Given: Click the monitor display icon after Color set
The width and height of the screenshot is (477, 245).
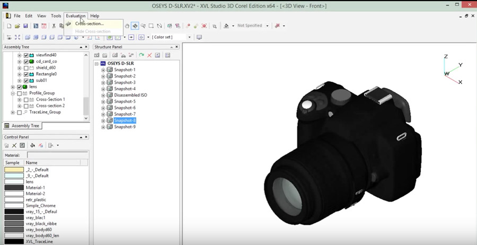Looking at the screenshot, I should pyautogui.click(x=199, y=37).
